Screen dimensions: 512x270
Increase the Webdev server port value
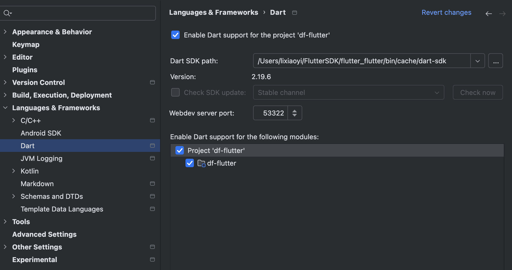295,111
